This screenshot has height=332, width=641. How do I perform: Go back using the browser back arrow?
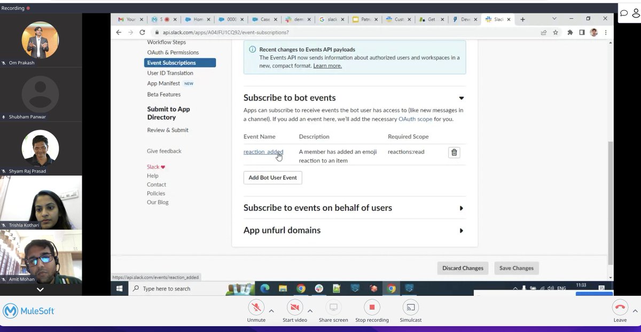click(x=119, y=33)
